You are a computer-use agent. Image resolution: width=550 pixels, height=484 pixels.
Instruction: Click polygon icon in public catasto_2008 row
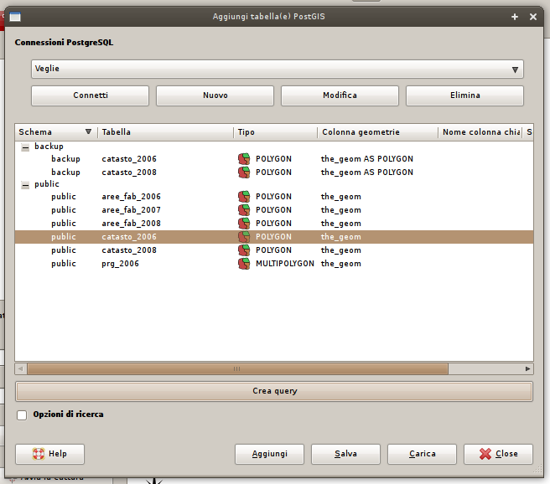pos(244,250)
